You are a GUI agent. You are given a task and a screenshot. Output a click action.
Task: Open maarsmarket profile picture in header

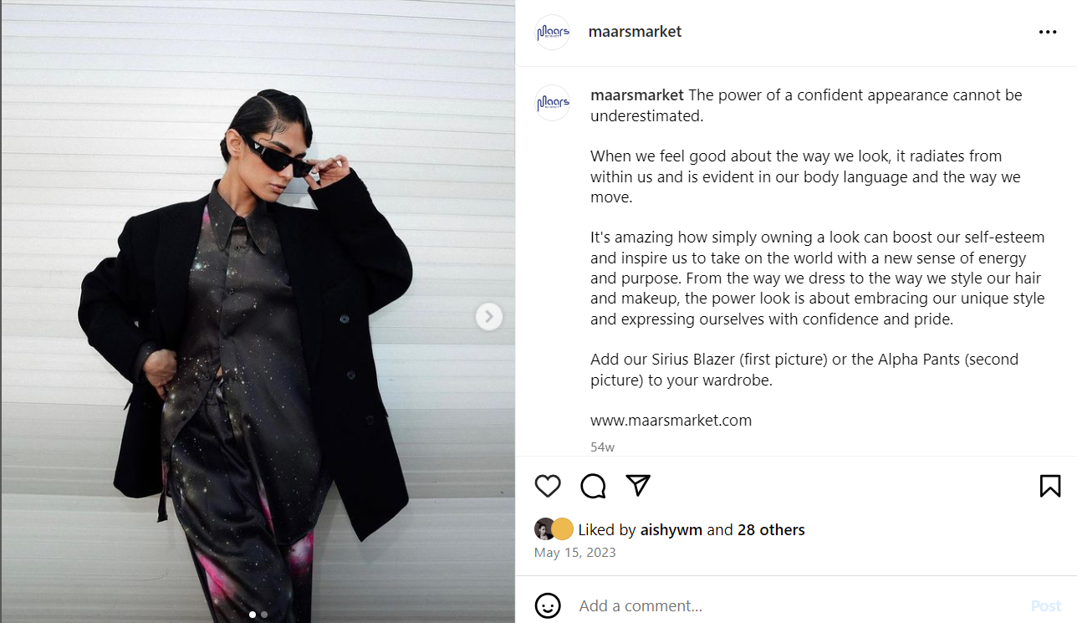pyautogui.click(x=552, y=32)
